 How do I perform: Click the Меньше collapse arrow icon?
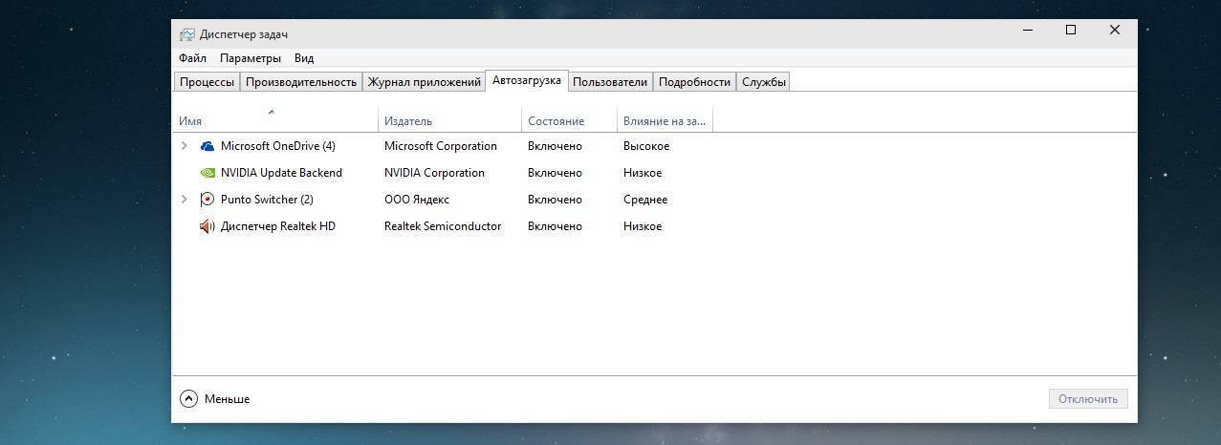click(x=188, y=399)
